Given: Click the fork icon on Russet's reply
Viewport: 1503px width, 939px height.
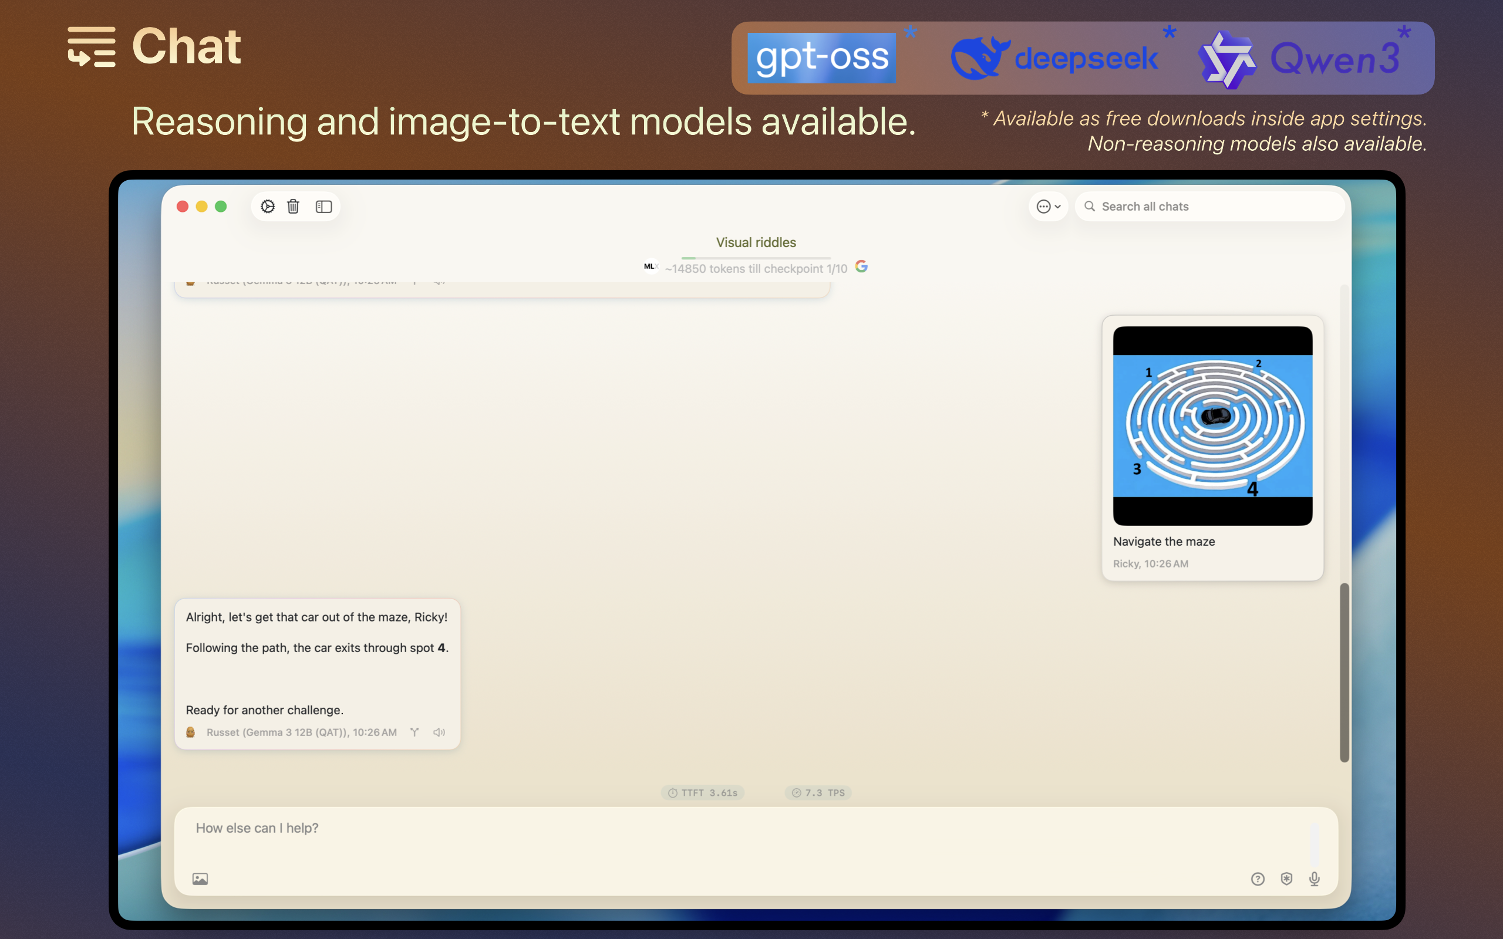Looking at the screenshot, I should click(x=414, y=732).
